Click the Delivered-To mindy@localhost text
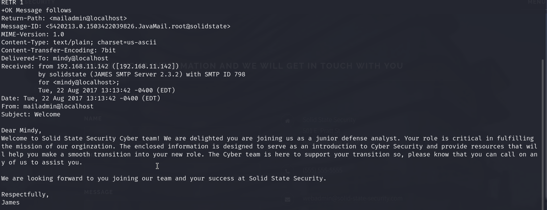 point(80,59)
